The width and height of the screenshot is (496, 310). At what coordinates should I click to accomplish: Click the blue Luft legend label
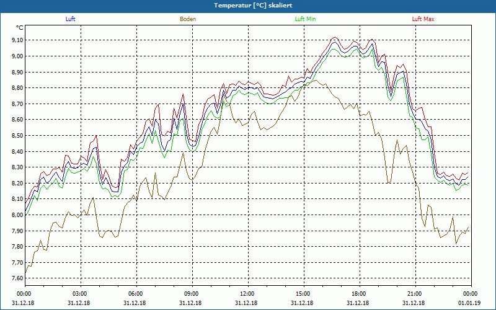point(70,19)
